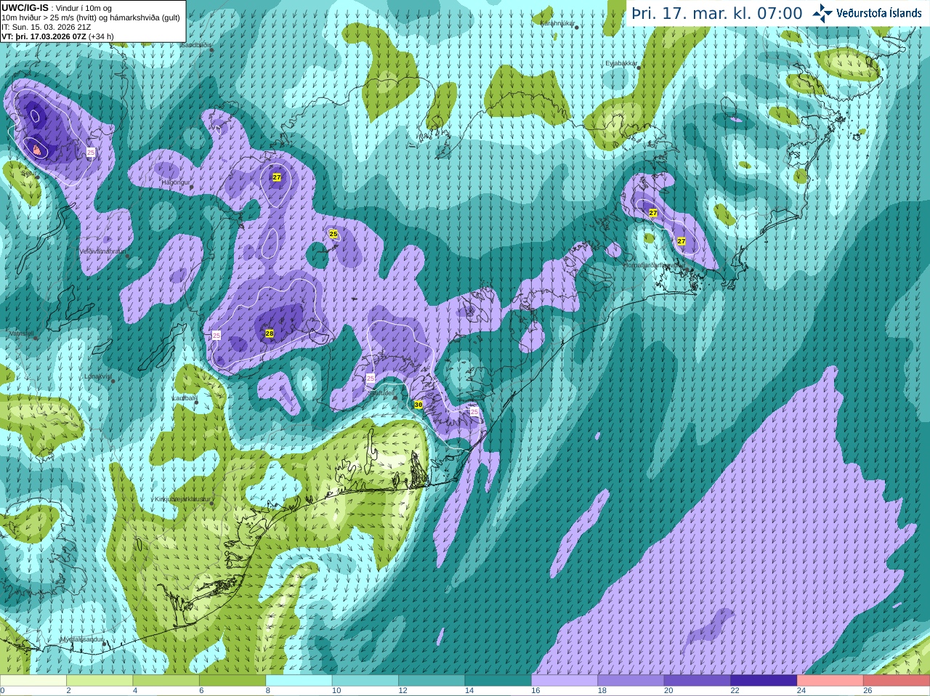The image size is (930, 696).
Task: Click the 'Skaftafell' place label
Action: pos(381,392)
